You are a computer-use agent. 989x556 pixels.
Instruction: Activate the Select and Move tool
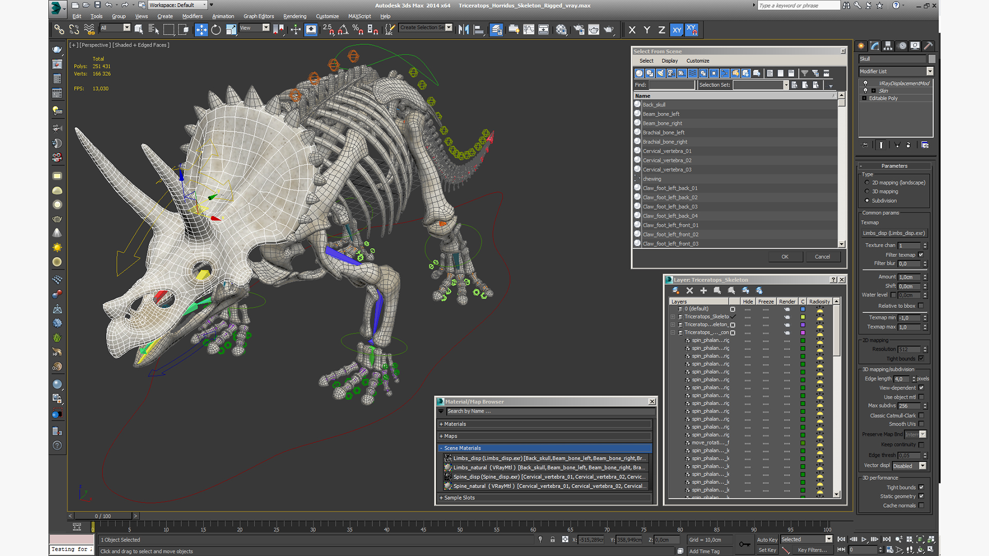tap(201, 29)
